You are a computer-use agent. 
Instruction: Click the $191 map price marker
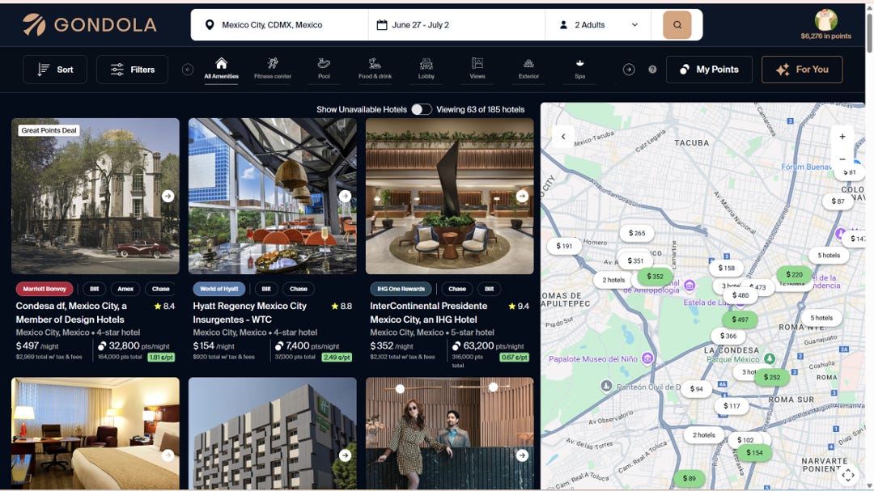[x=563, y=246]
